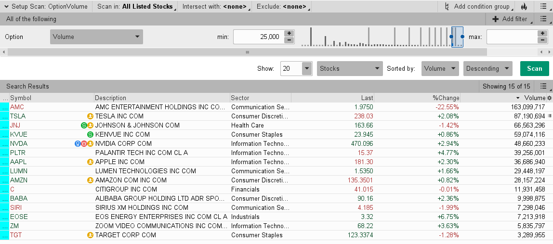Collapse Setup Scan: OptionVolume section
553x244 pixels.
click(x=6, y=6)
